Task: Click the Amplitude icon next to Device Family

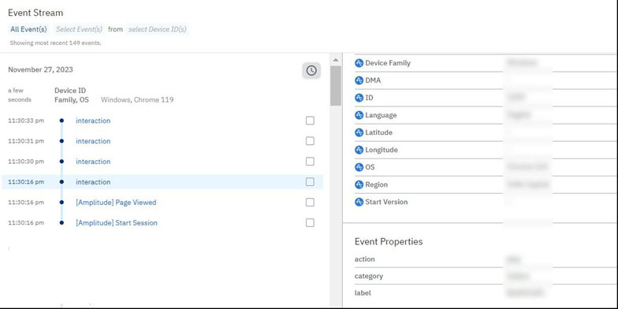Action: (x=359, y=63)
